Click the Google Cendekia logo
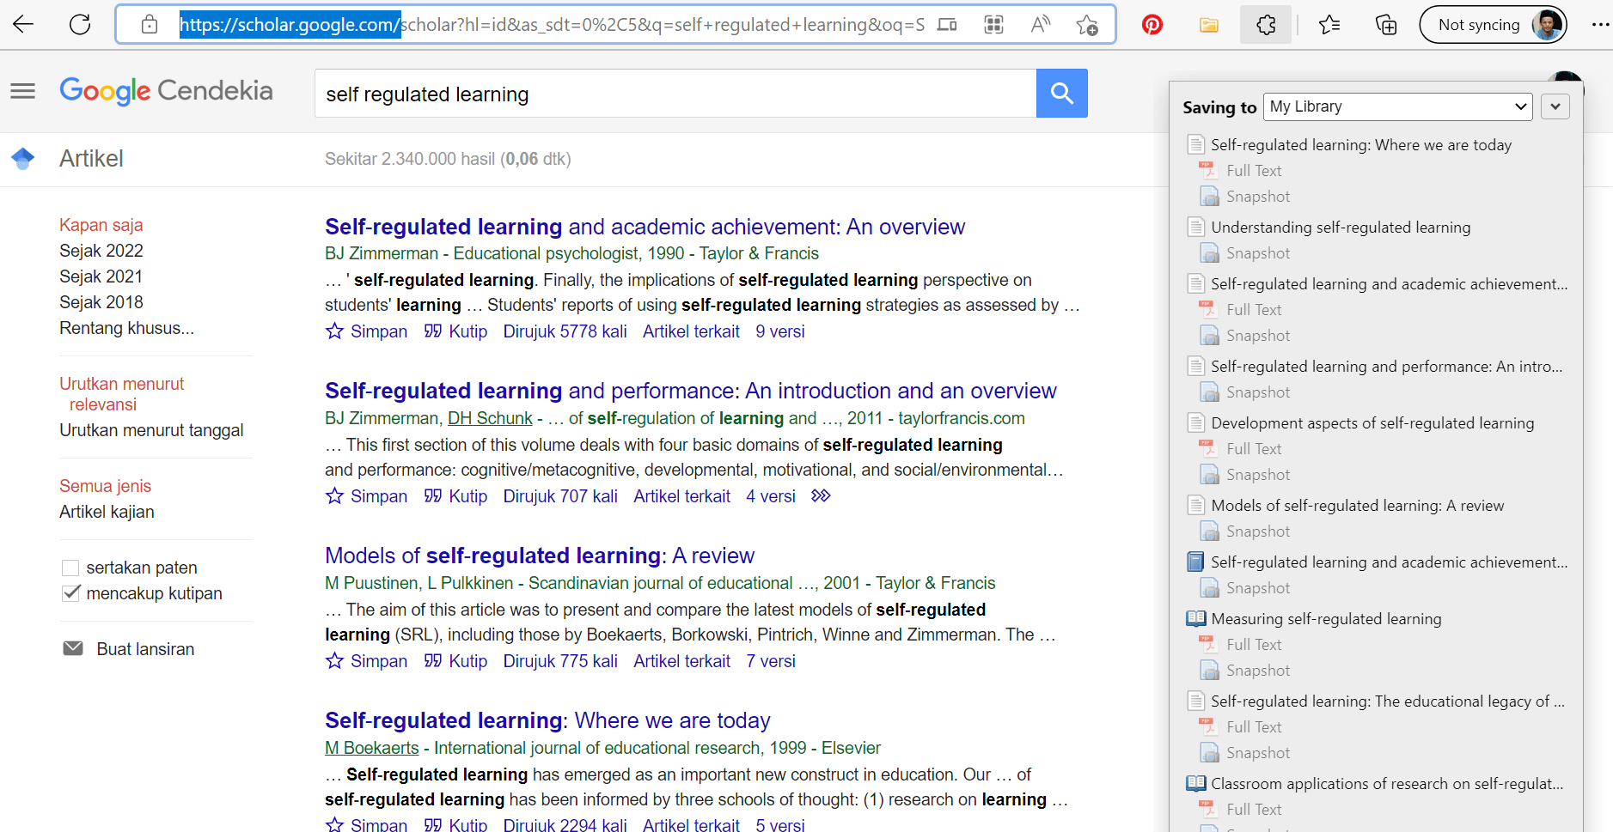Screen dimensions: 1613x832 (166, 91)
